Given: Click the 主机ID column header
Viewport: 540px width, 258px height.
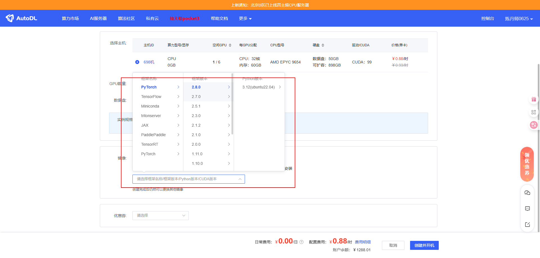Looking at the screenshot, I should click(149, 45).
